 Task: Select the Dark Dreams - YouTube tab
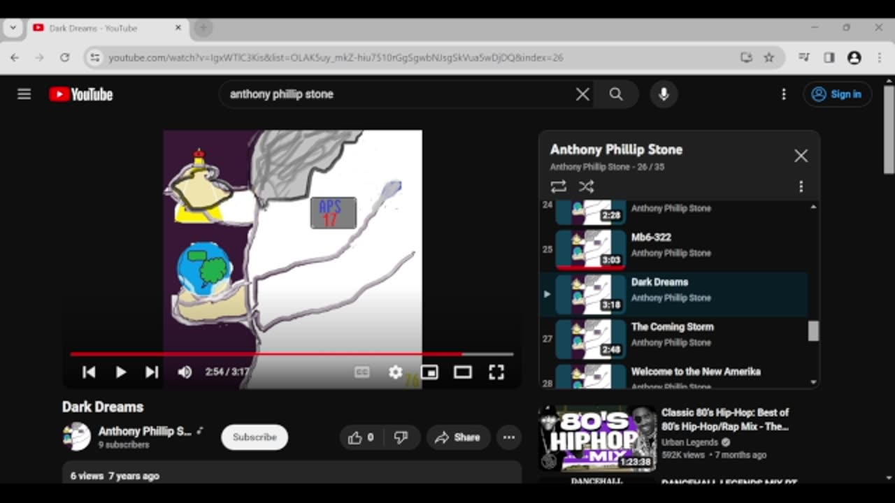106,28
